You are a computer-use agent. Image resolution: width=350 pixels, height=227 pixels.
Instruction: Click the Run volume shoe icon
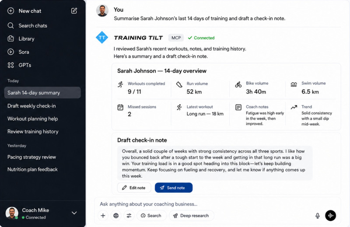[x=179, y=84]
